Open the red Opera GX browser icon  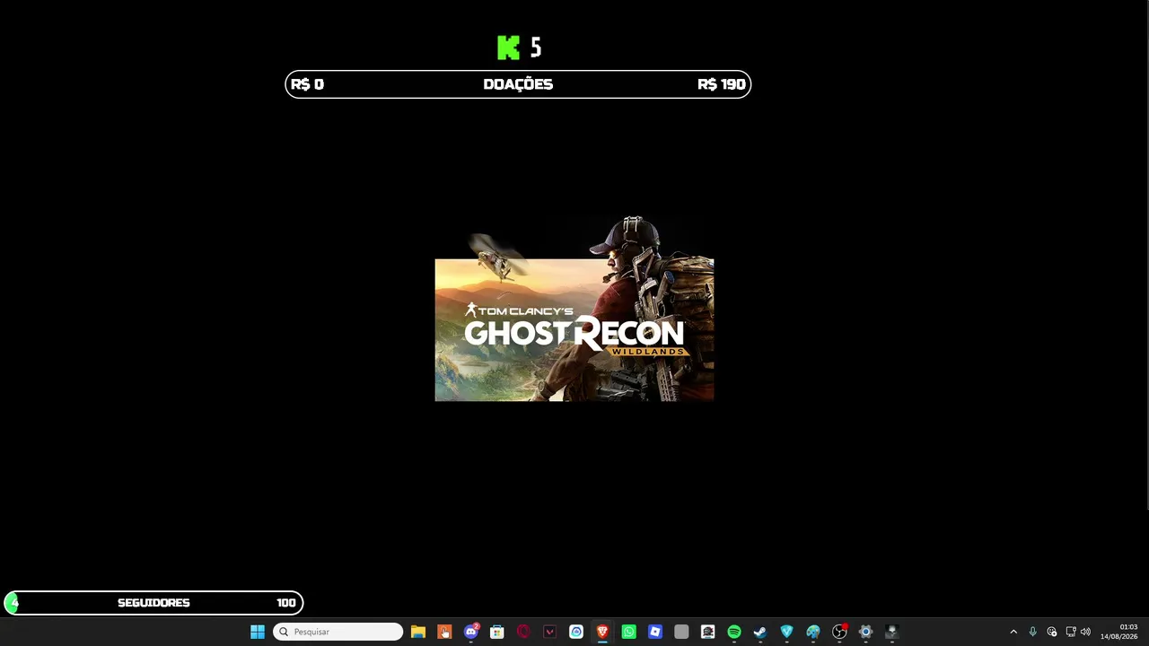tap(523, 632)
